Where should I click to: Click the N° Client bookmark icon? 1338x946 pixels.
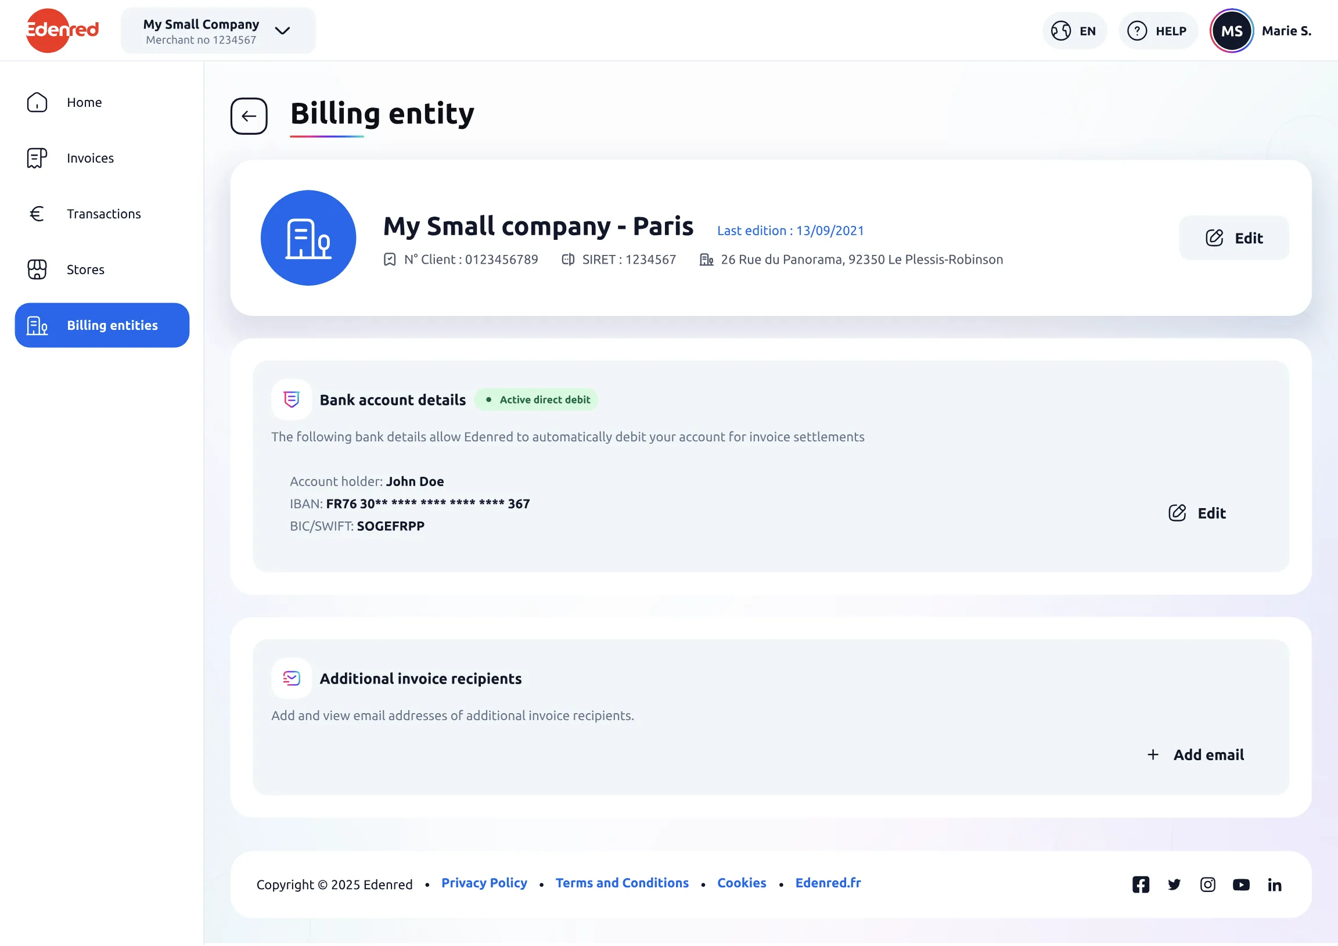[389, 260]
